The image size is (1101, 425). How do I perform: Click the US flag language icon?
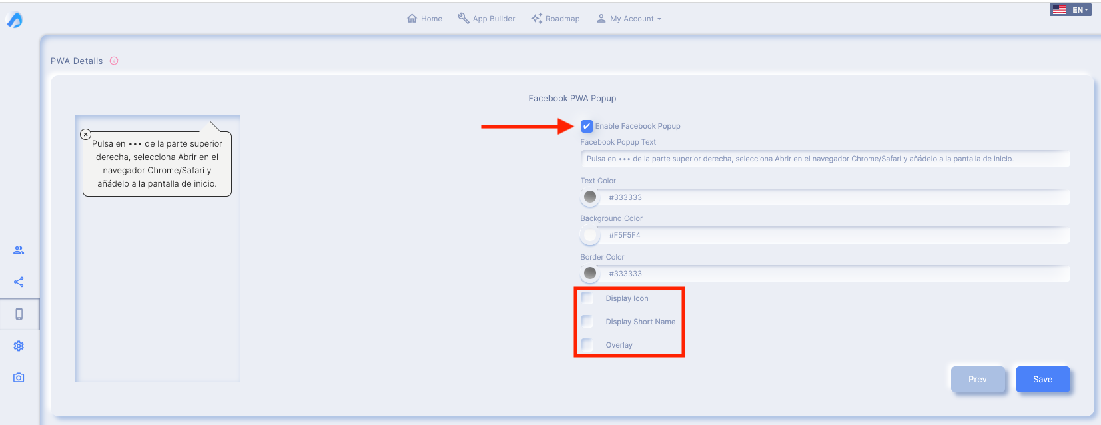[x=1059, y=10]
